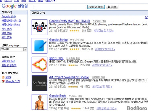Select the 전체 (56) category

click(7, 12)
